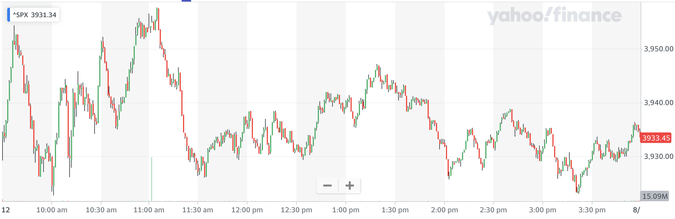Image resolution: width=675 pixels, height=219 pixels.
Task: Click the date label 12 on the time axis
Action: 6,210
